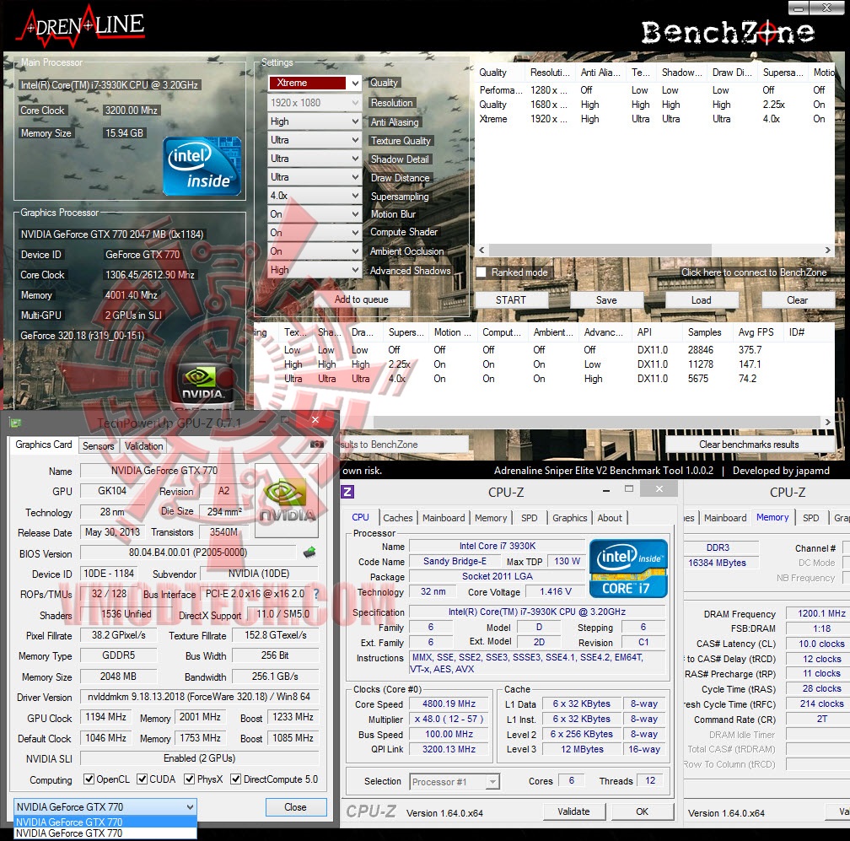
Task: Click the Clear button
Action: click(798, 300)
